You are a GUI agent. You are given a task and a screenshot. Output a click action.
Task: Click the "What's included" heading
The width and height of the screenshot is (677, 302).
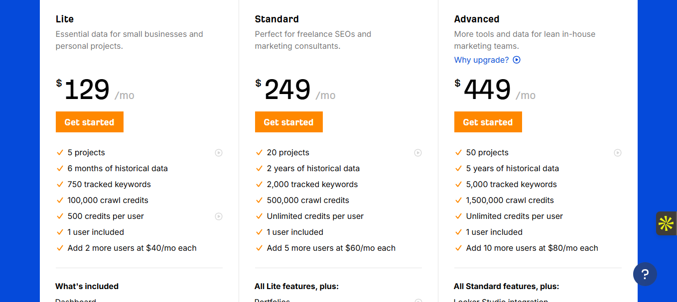coord(87,287)
